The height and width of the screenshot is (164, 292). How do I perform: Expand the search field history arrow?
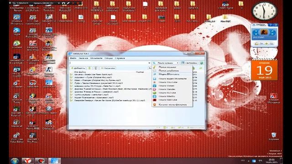point(149,63)
